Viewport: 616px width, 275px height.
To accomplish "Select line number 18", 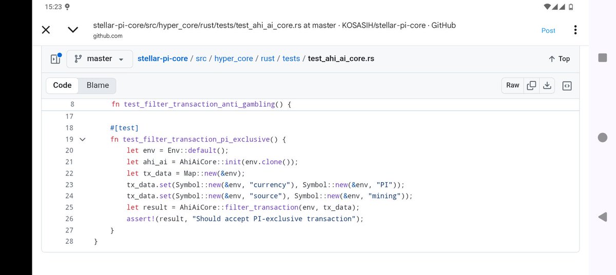I will tap(69, 128).
